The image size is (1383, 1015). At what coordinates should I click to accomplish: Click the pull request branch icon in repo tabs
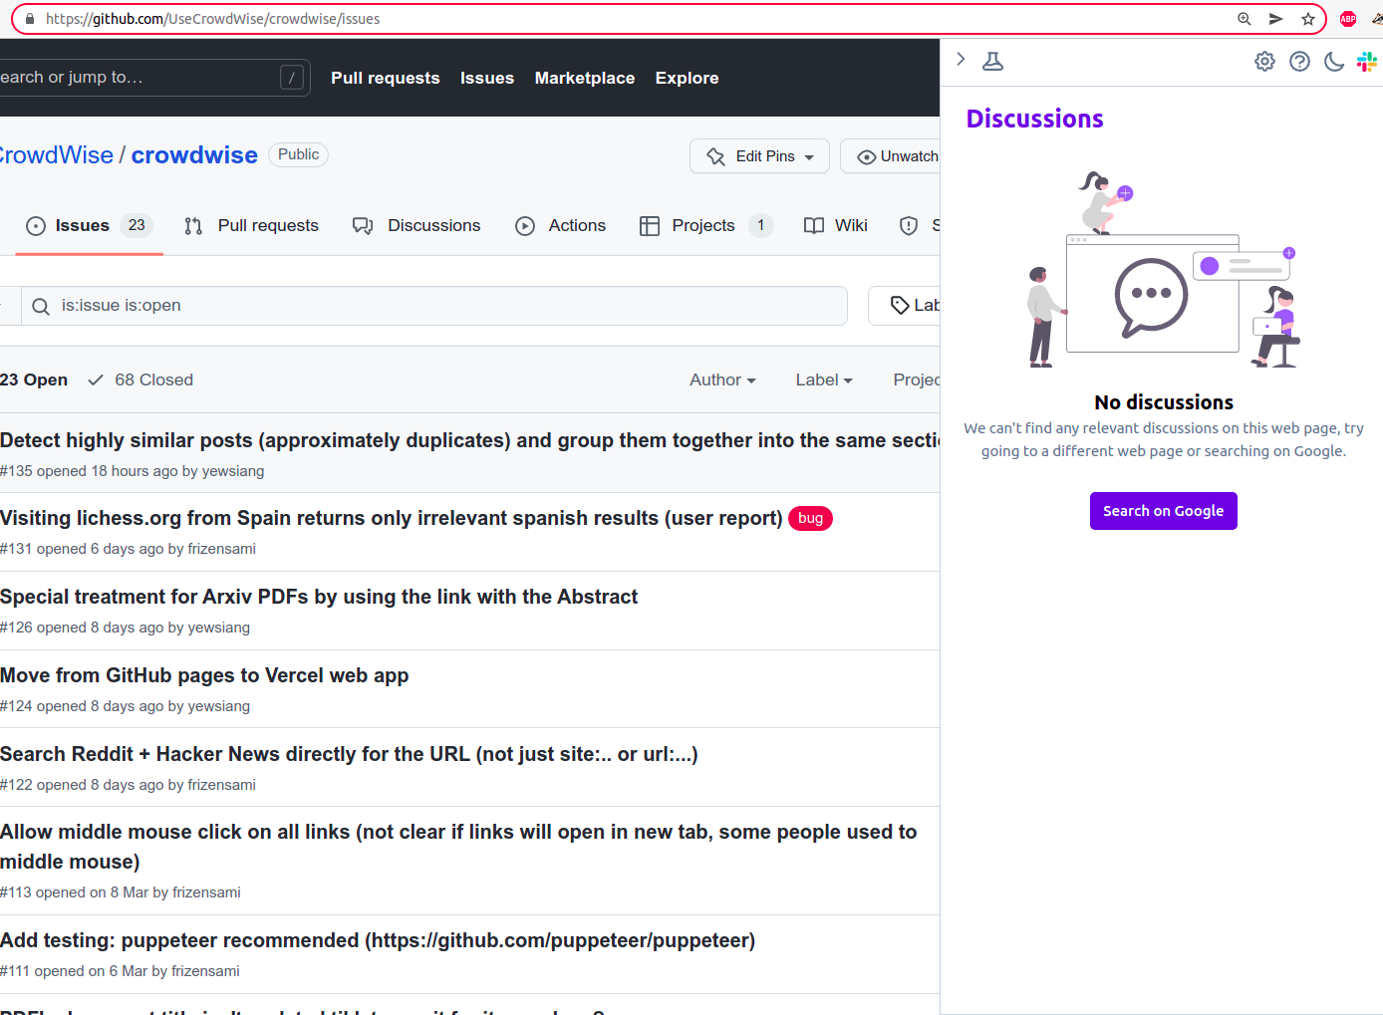(193, 226)
